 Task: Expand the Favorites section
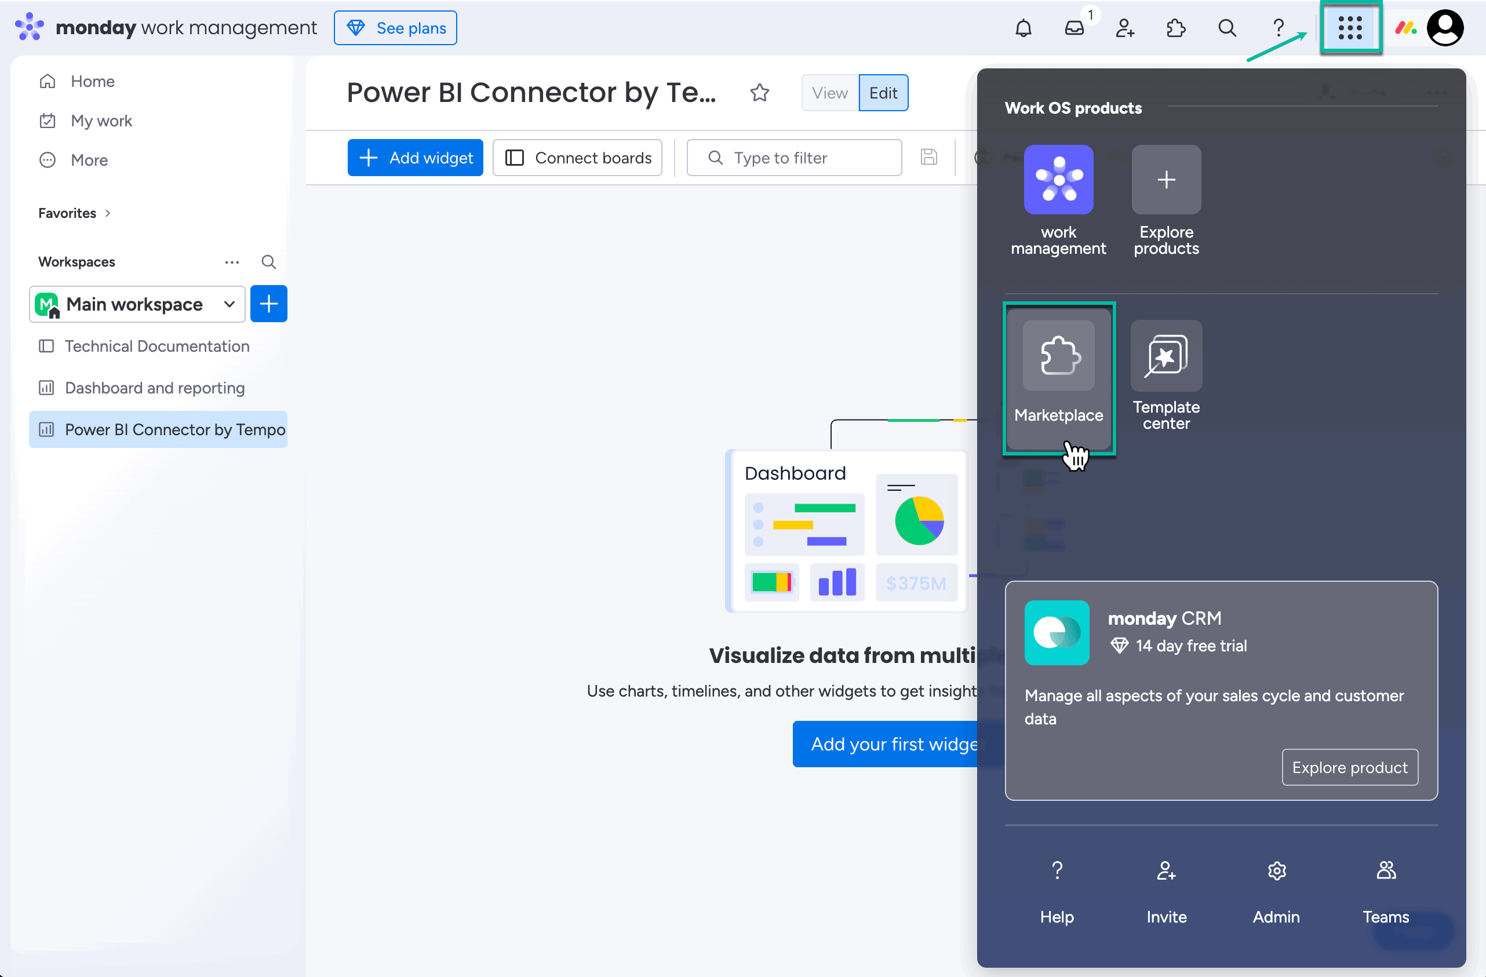(x=73, y=213)
